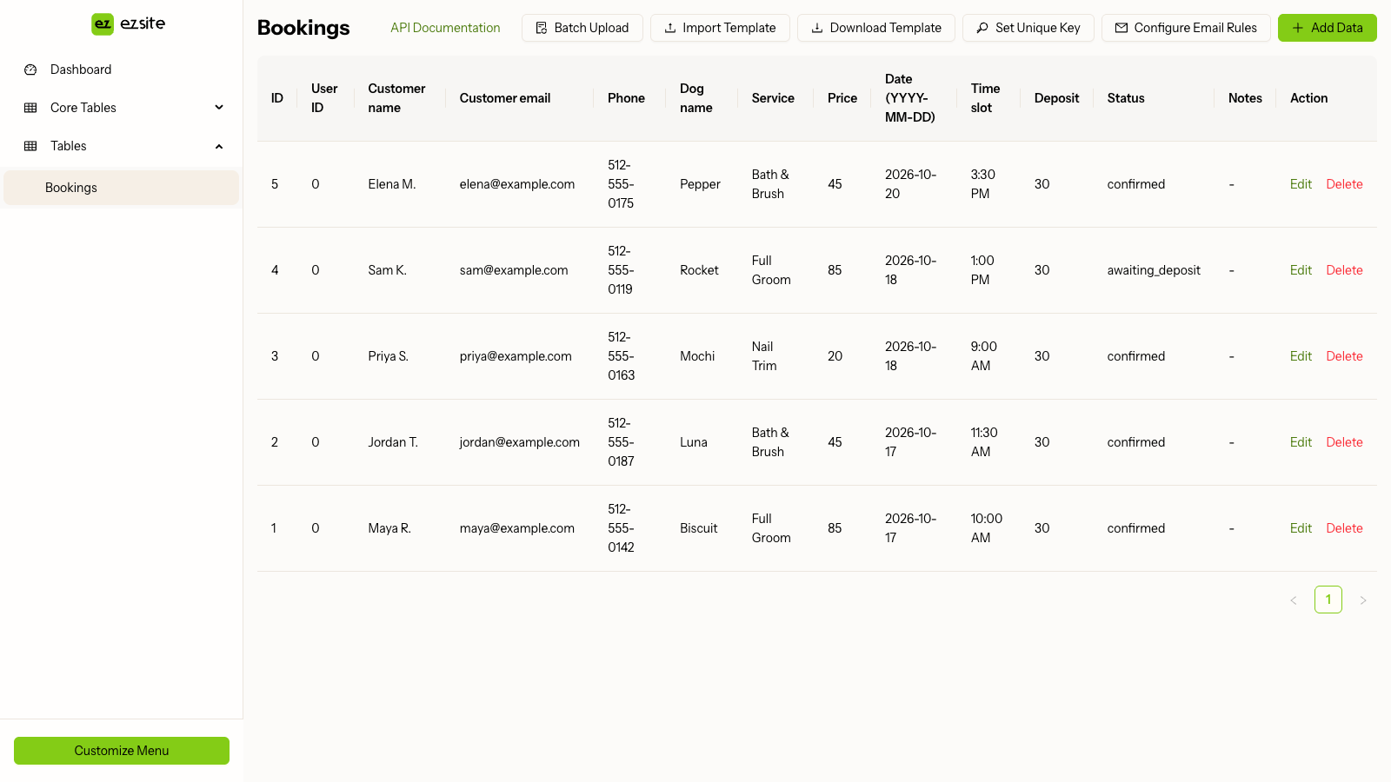Select page 1 in pagination

tap(1328, 600)
